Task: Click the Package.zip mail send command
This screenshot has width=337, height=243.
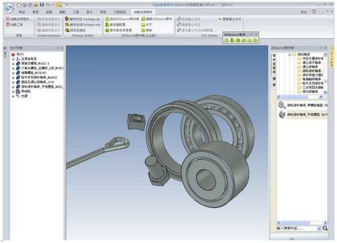Action: pyautogui.click(x=83, y=19)
